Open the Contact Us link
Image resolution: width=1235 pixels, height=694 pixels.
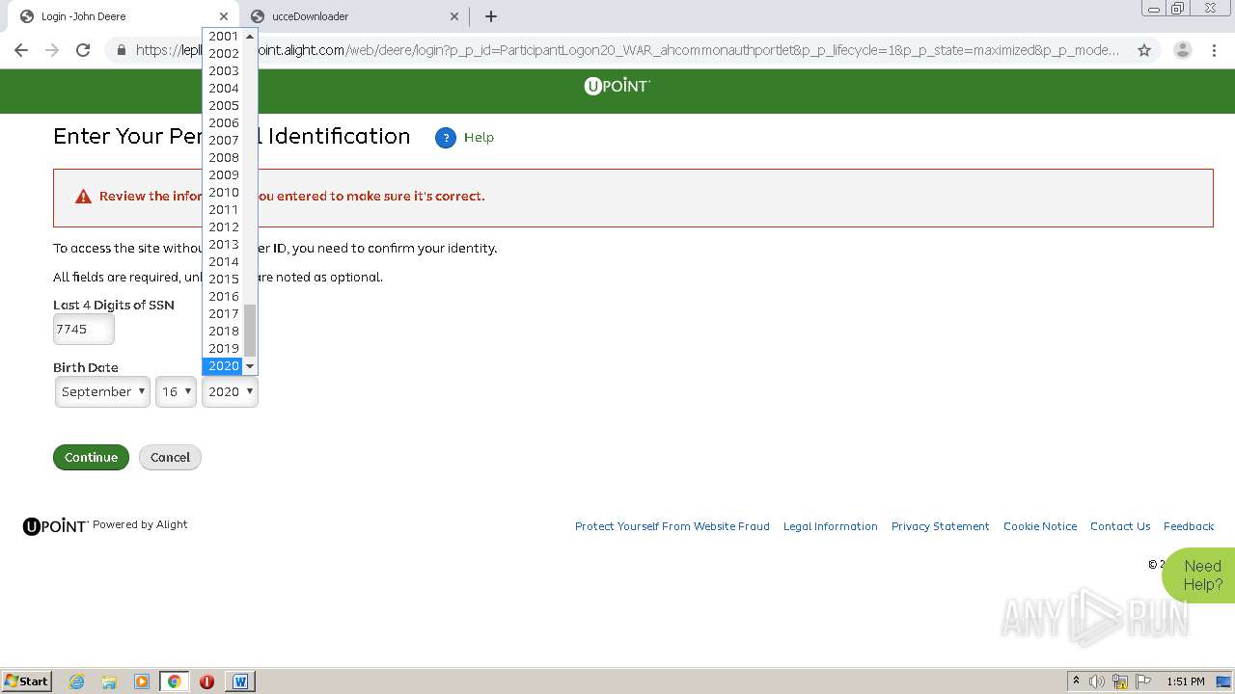tap(1120, 526)
